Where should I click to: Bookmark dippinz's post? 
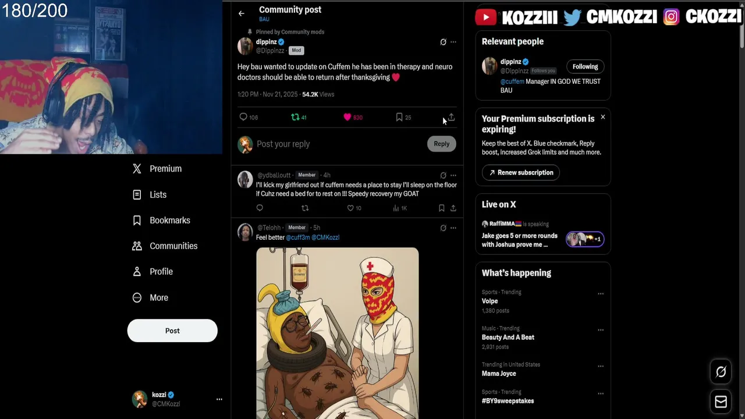[x=399, y=117]
